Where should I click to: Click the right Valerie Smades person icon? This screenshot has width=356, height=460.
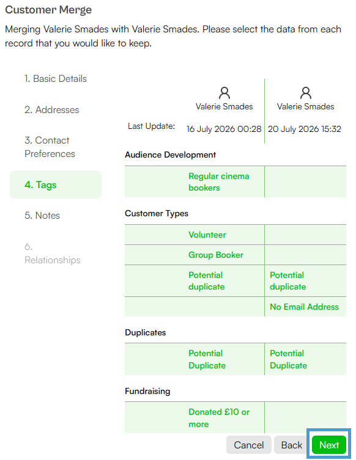click(x=305, y=93)
